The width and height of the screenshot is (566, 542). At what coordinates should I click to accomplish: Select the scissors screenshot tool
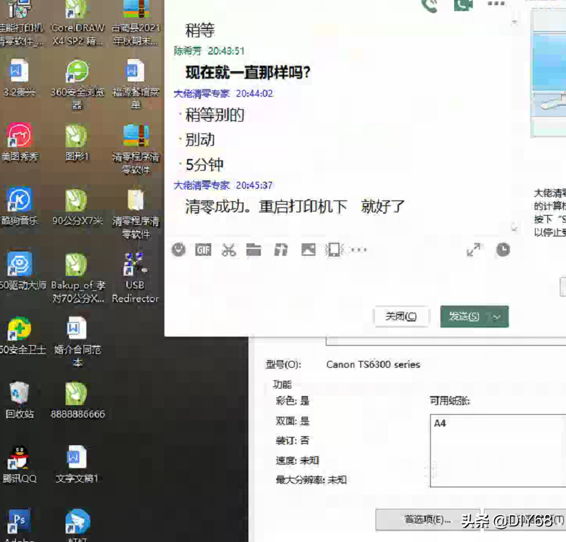(229, 250)
